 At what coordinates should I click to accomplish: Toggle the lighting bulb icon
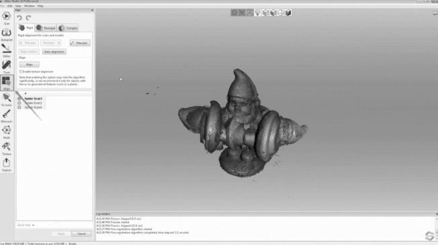[x=257, y=13]
